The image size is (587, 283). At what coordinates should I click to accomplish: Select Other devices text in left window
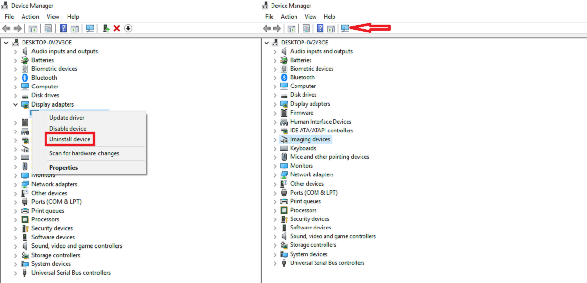48,193
